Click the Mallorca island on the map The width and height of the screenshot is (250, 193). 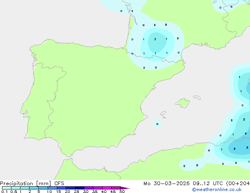click(x=183, y=103)
